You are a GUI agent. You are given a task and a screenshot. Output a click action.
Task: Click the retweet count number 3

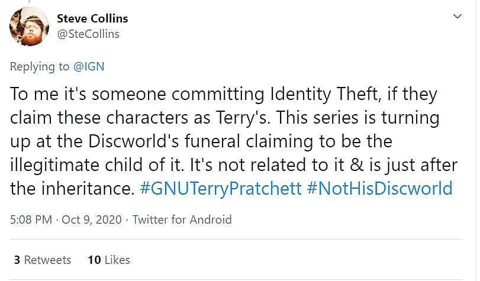(x=17, y=260)
